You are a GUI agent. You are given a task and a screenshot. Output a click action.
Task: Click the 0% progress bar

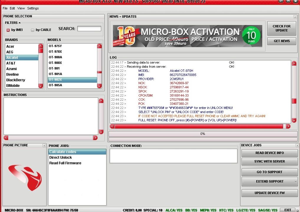[203, 134]
